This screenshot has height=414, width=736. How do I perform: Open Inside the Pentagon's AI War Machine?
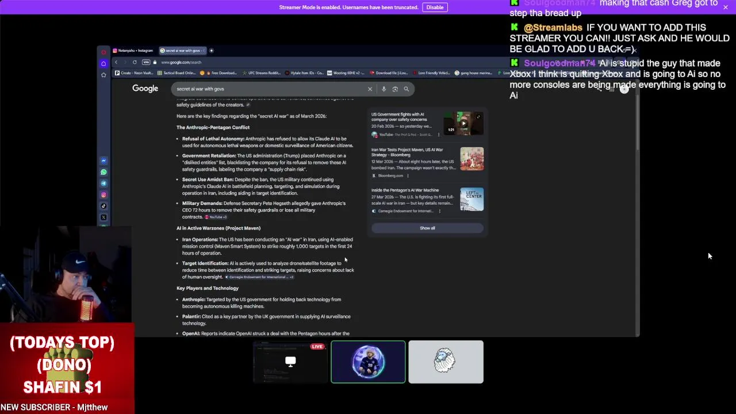tap(405, 190)
